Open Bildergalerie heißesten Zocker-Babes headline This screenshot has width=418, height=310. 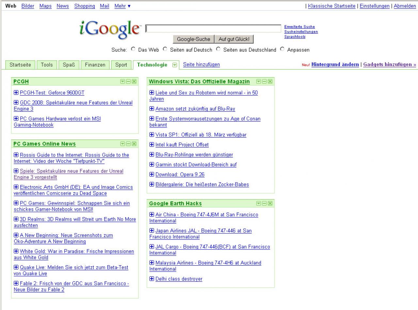[202, 185]
